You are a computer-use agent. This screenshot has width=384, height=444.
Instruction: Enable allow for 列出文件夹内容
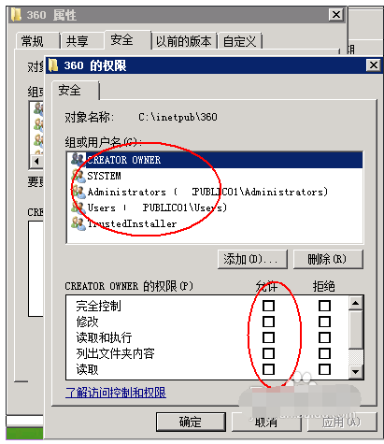point(268,353)
